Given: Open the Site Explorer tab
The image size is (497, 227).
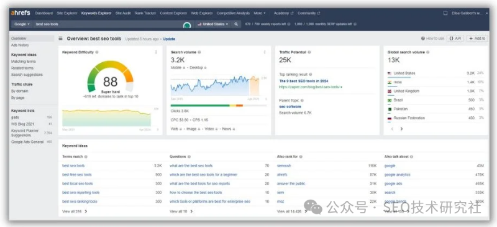Looking at the screenshot, I should pyautogui.click(x=67, y=13).
